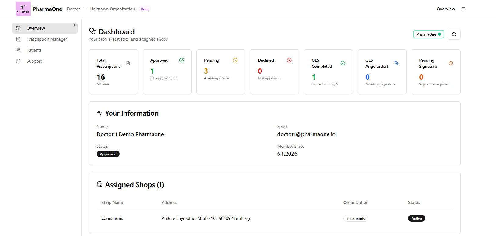The image size is (496, 236).
Task: Open Prescription Manager in sidebar
Action: click(x=47, y=39)
